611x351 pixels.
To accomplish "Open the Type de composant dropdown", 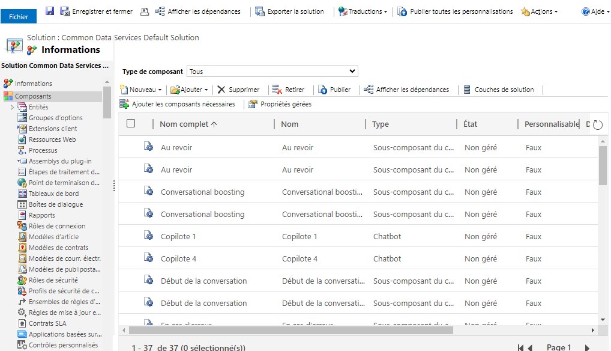I will pos(272,72).
